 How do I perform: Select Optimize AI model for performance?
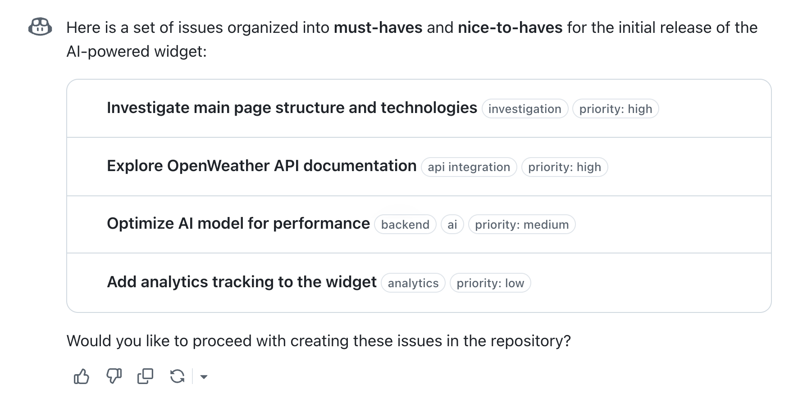[237, 223]
